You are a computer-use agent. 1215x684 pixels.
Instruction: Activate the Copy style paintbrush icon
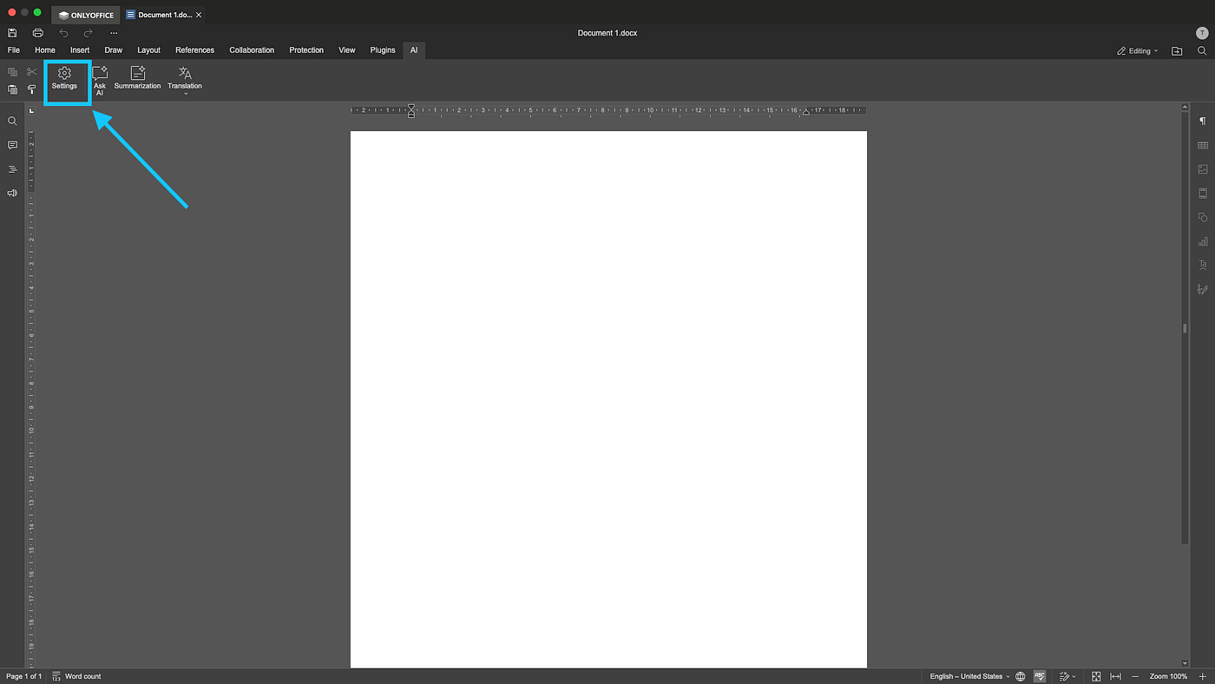[32, 89]
